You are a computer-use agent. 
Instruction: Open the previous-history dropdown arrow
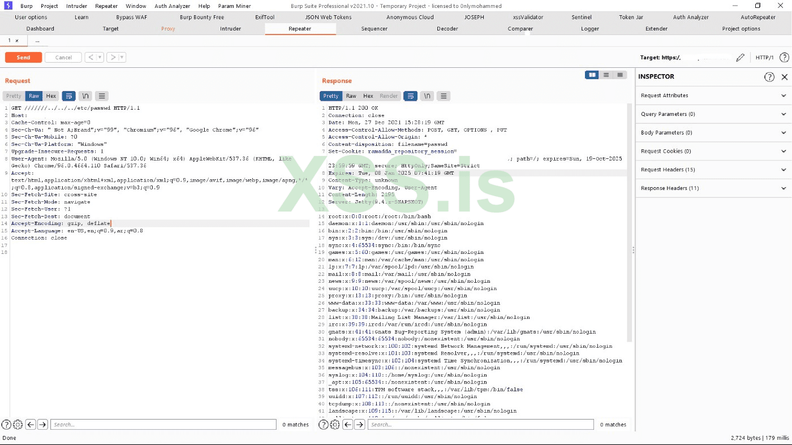tap(100, 58)
